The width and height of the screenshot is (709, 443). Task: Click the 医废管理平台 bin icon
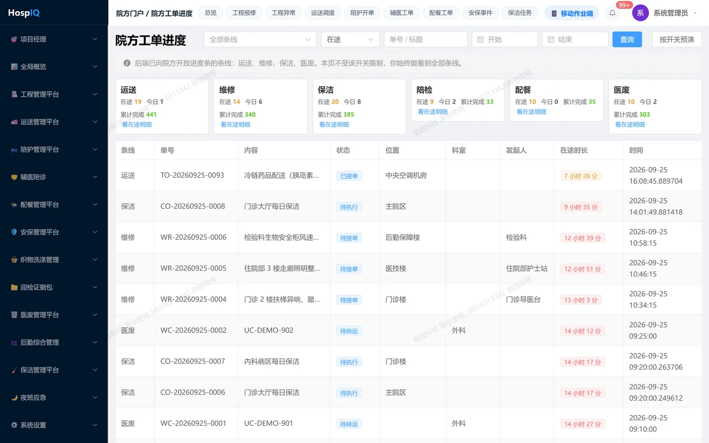(x=14, y=315)
